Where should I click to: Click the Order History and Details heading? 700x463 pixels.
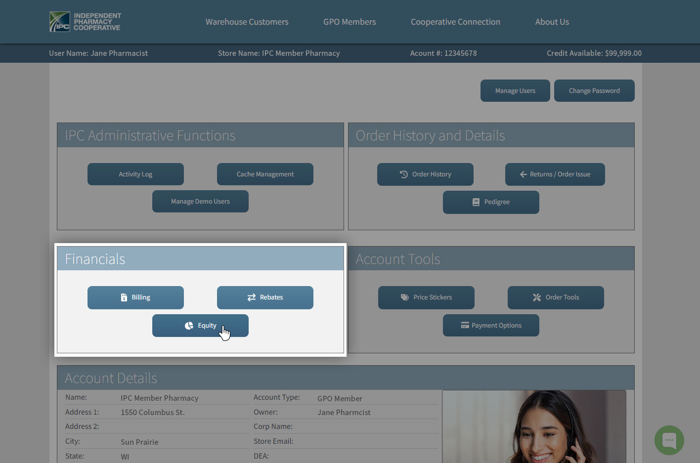point(431,135)
